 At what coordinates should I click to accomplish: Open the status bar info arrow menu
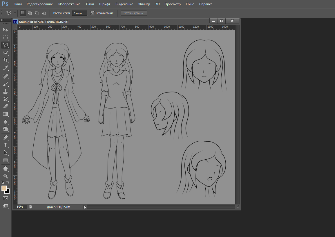pyautogui.click(x=85, y=207)
